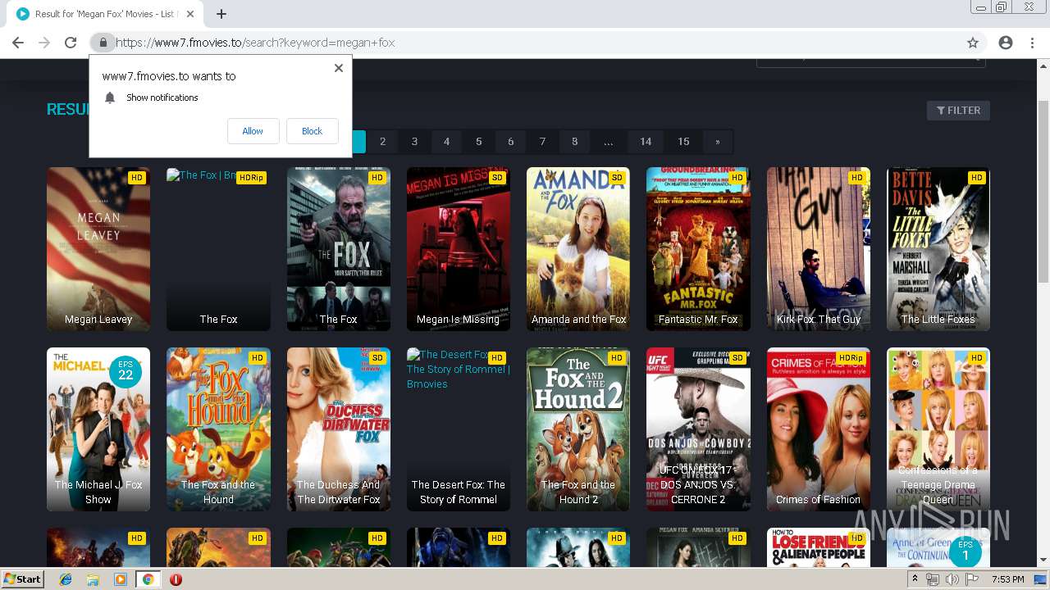1050x590 pixels.
Task: Open UFC Dos Anjos vs. Cerrone 2
Action: tap(698, 429)
